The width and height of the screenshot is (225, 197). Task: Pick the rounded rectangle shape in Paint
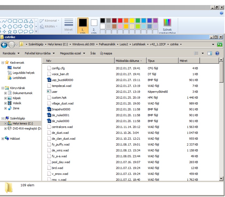21,21
